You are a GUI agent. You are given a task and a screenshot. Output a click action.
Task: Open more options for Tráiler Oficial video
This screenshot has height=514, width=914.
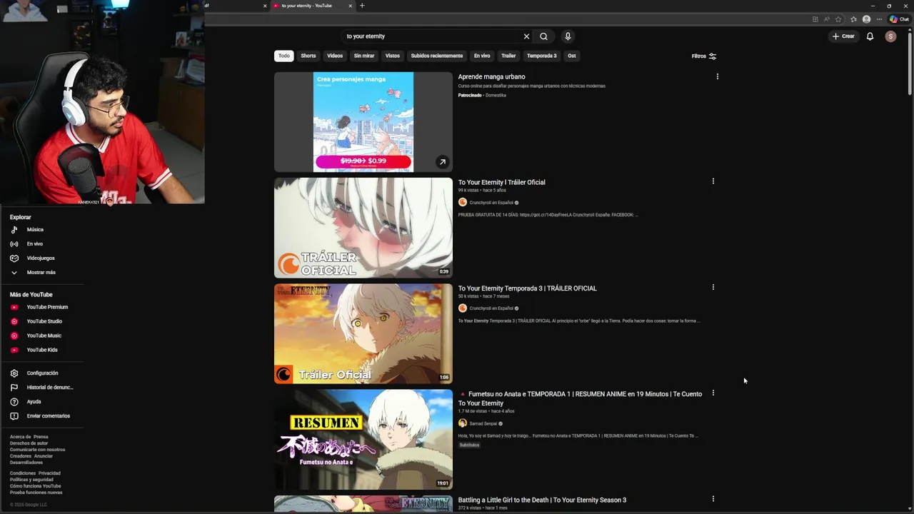713,181
